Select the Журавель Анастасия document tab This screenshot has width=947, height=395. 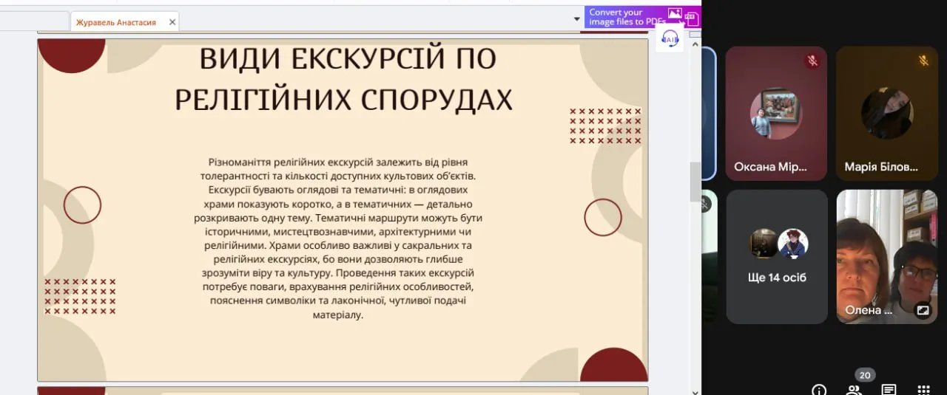[116, 22]
